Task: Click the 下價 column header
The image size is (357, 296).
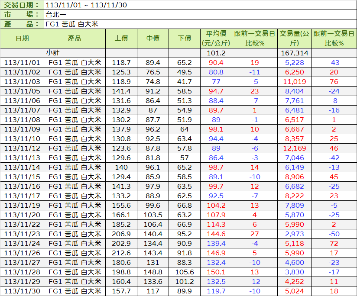Action: [185, 39]
